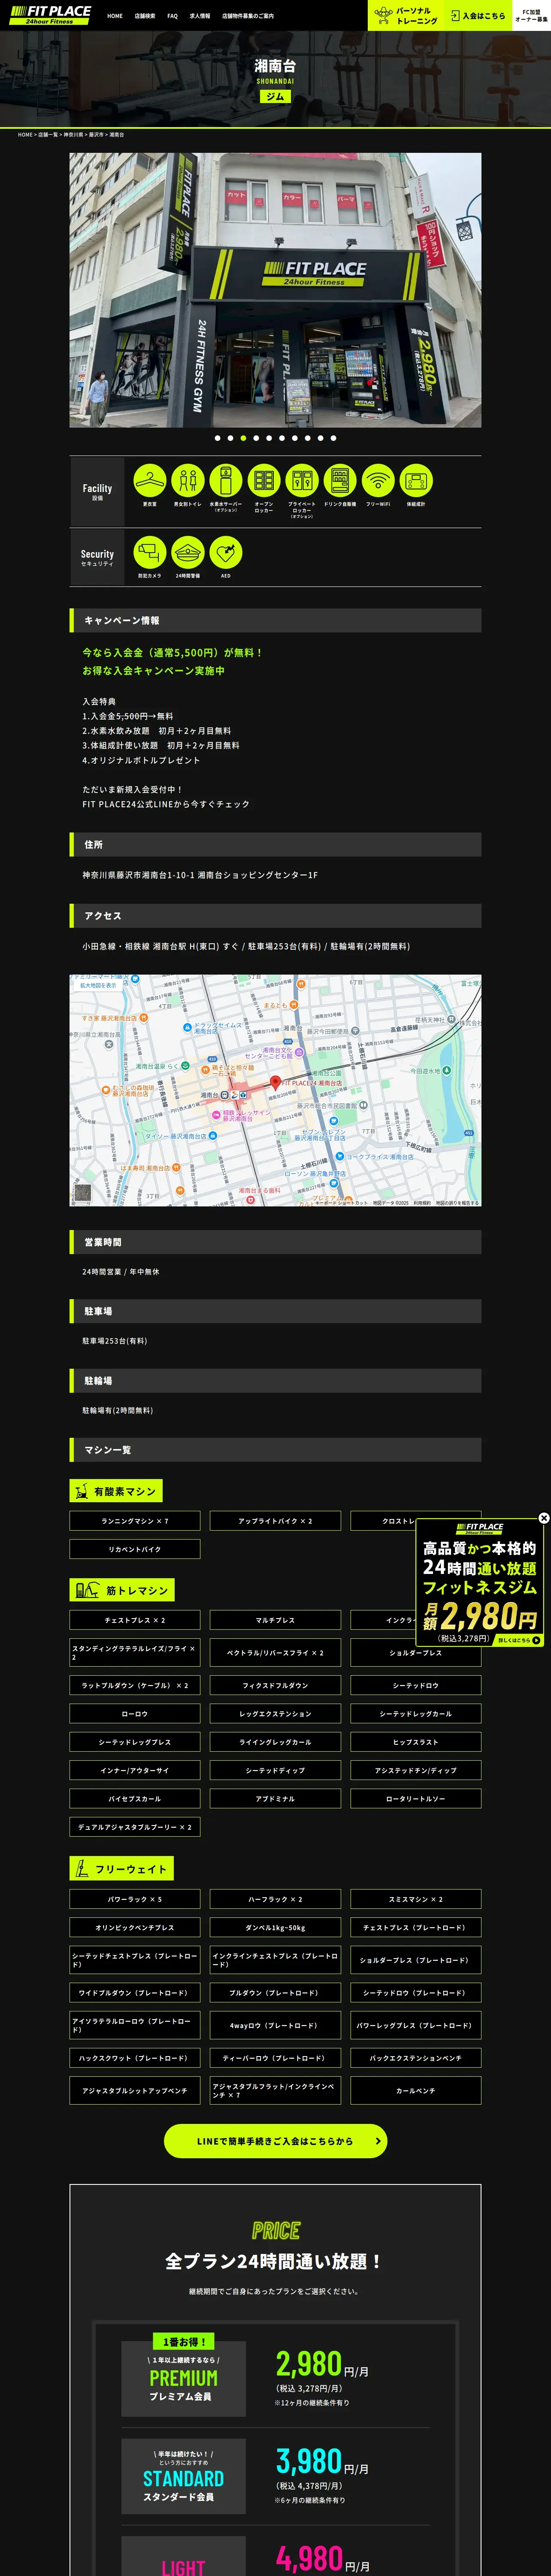Click the ジム category tag under 湘南台
551x2576 pixels.
[x=275, y=97]
